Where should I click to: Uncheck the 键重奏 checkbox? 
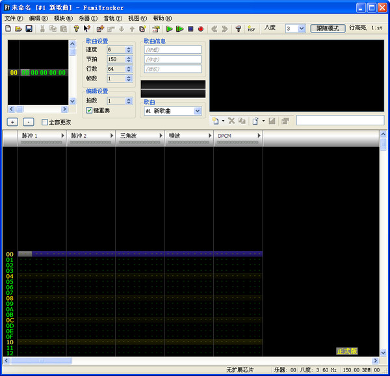(x=90, y=110)
